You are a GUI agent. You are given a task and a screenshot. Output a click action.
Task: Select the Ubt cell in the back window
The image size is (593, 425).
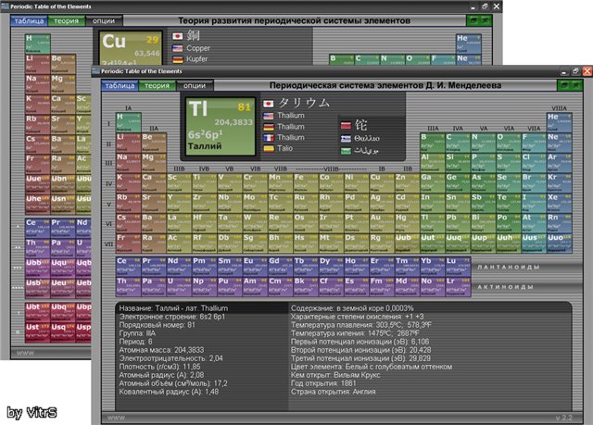point(37,313)
